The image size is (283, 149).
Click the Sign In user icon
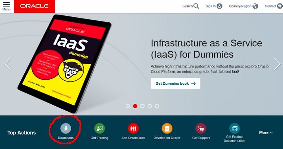pos(219,6)
